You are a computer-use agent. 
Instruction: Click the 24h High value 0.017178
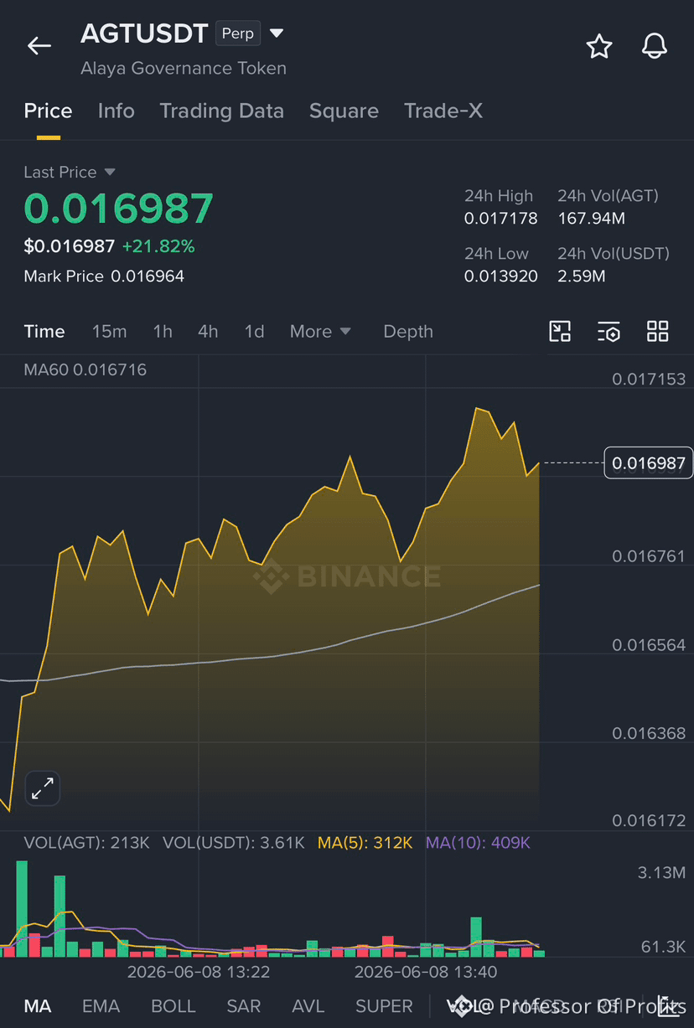click(x=501, y=219)
